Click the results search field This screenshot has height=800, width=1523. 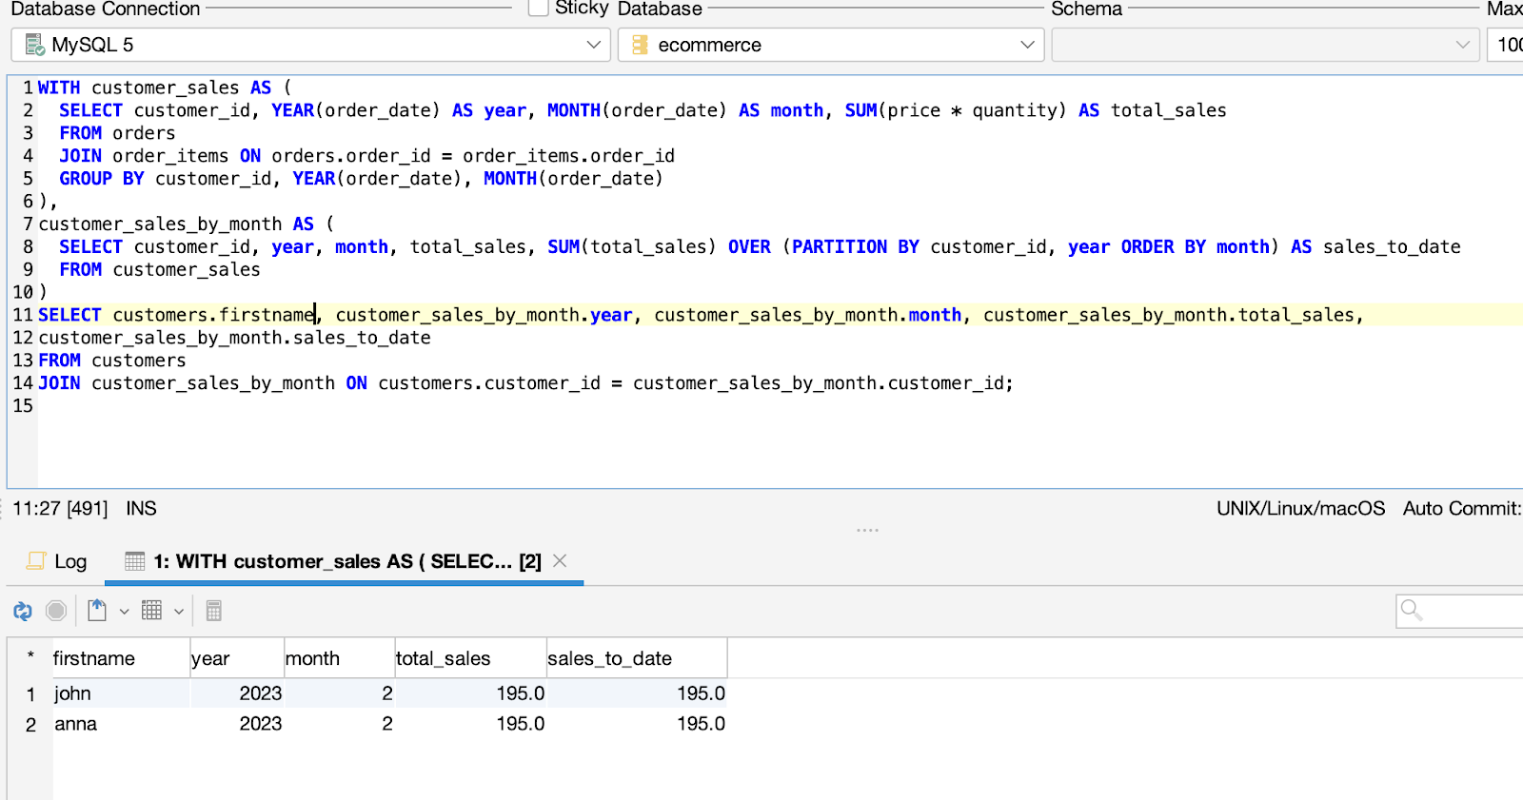(x=1460, y=611)
